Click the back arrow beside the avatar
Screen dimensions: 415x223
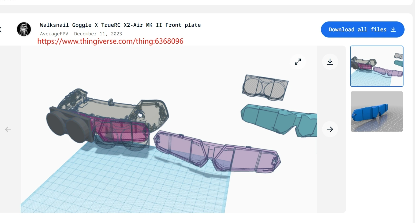coord(1,29)
